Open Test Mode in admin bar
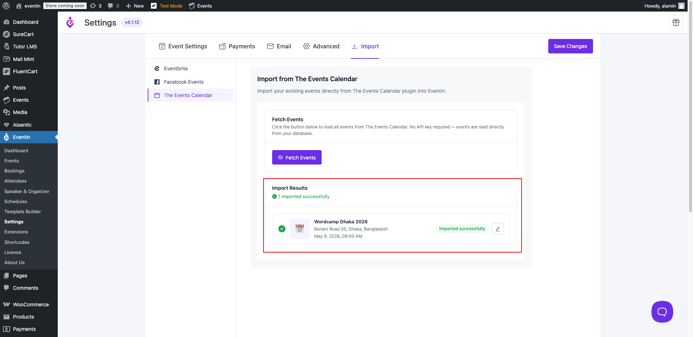 click(x=166, y=6)
